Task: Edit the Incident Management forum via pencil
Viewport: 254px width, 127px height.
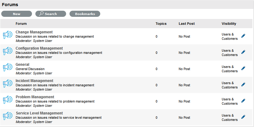Action: (x=243, y=84)
